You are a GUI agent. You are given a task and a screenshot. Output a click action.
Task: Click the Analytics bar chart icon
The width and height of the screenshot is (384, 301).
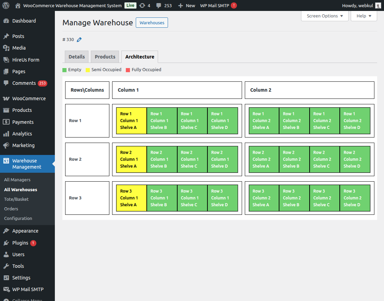(6, 134)
